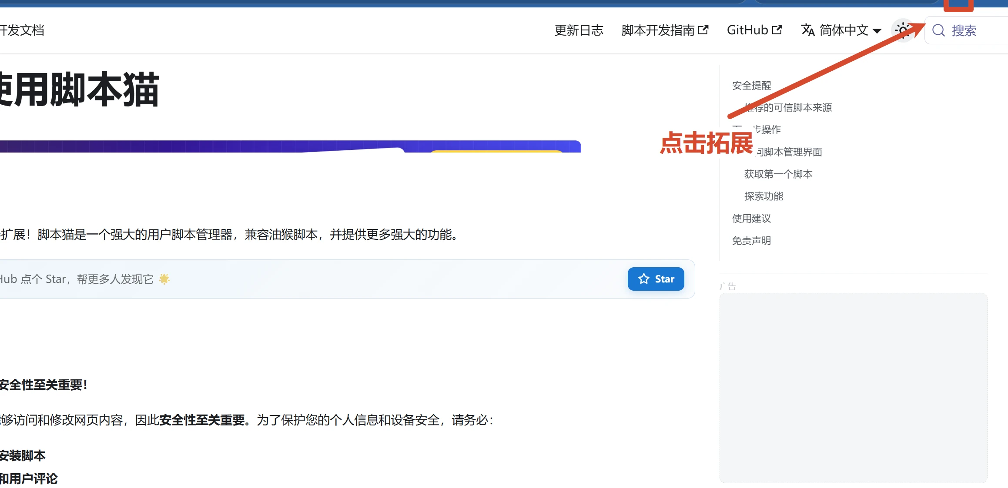Click the translate language icon
The image size is (1008, 488).
808,30
